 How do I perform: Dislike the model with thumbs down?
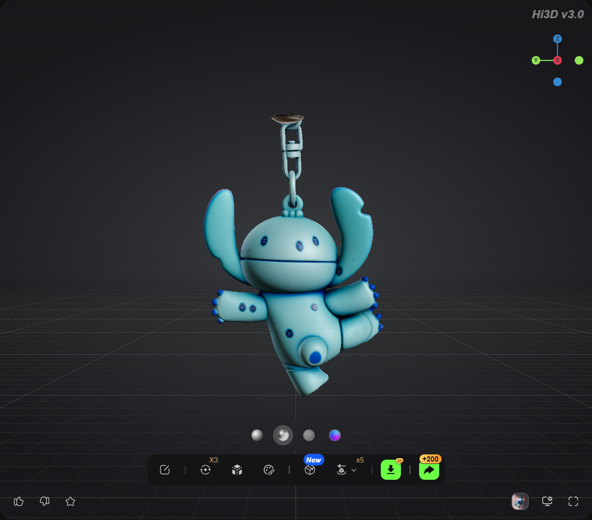tap(45, 501)
